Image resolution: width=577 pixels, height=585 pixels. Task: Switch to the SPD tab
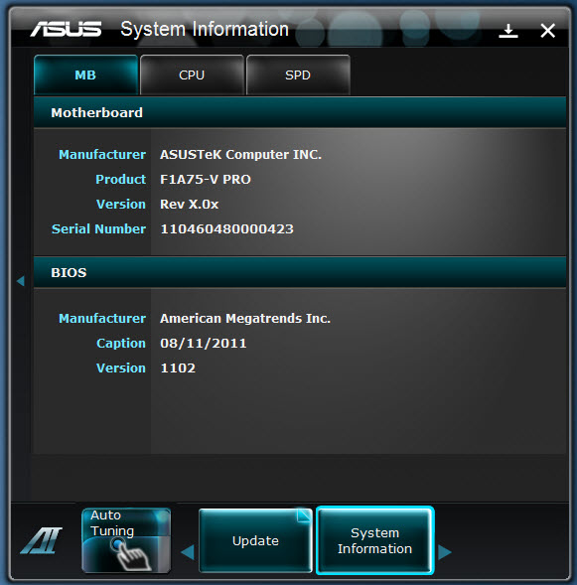pos(298,74)
